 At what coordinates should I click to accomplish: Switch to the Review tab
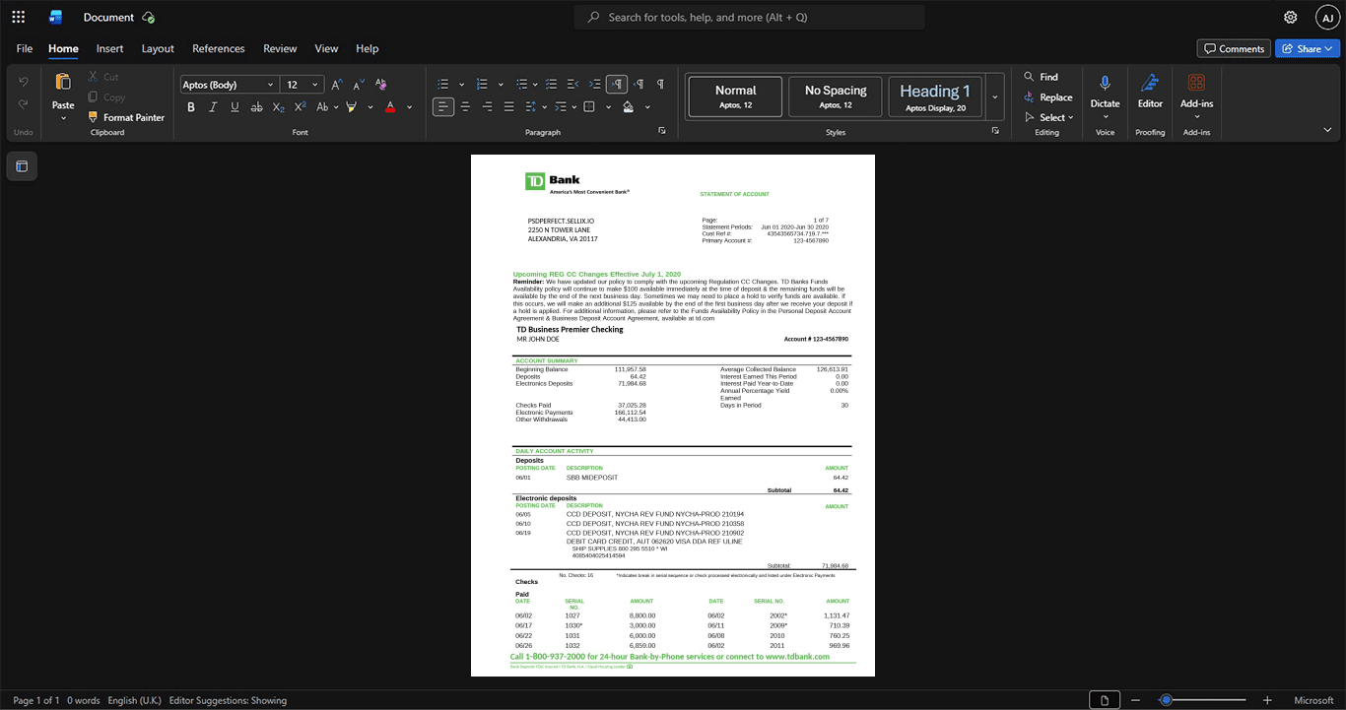pos(280,48)
